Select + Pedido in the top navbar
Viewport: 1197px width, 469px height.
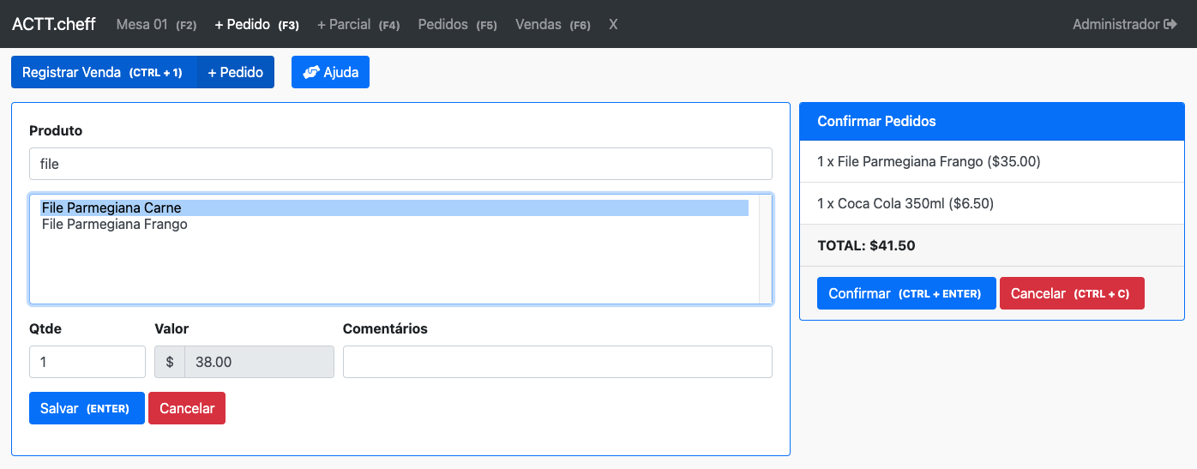256,25
